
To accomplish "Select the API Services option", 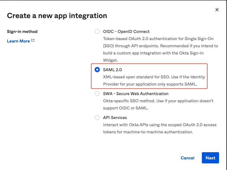I will [97, 117].
